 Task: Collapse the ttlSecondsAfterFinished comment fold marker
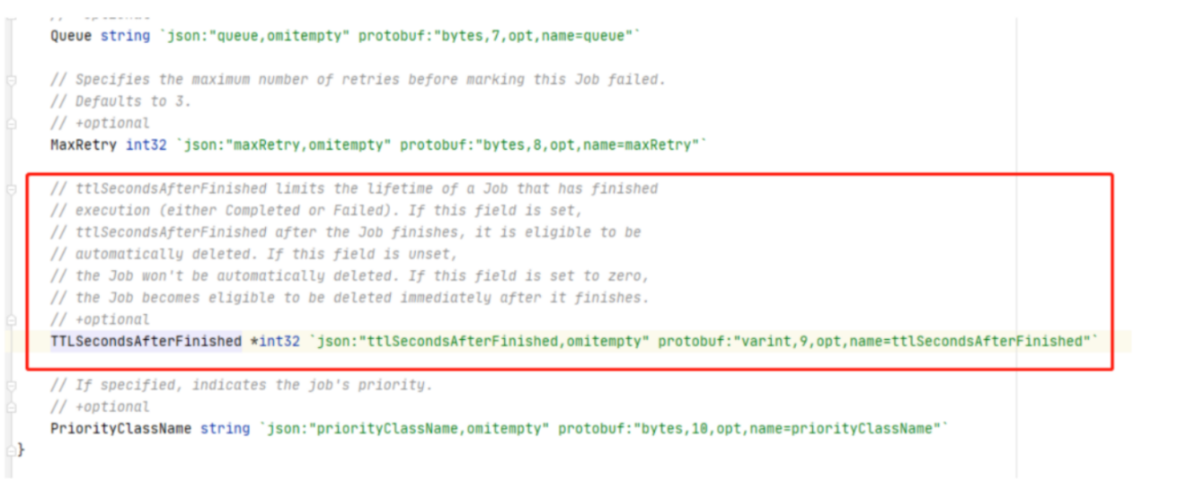(x=11, y=189)
